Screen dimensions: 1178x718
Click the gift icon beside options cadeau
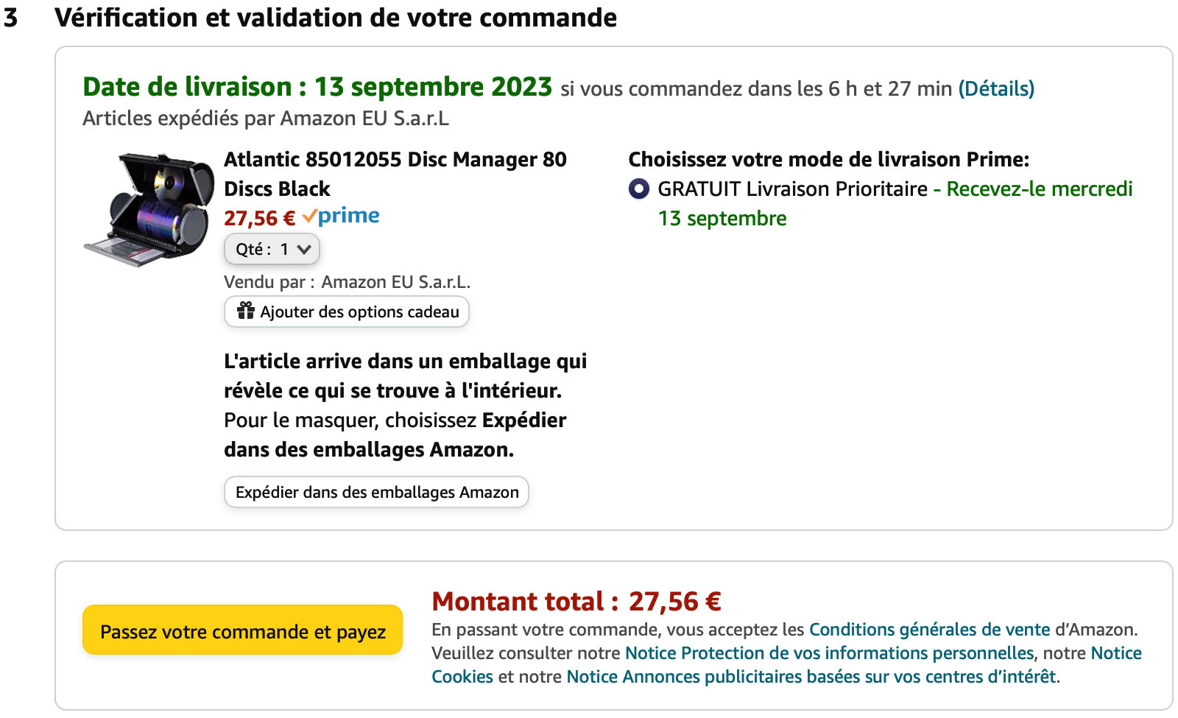245,312
